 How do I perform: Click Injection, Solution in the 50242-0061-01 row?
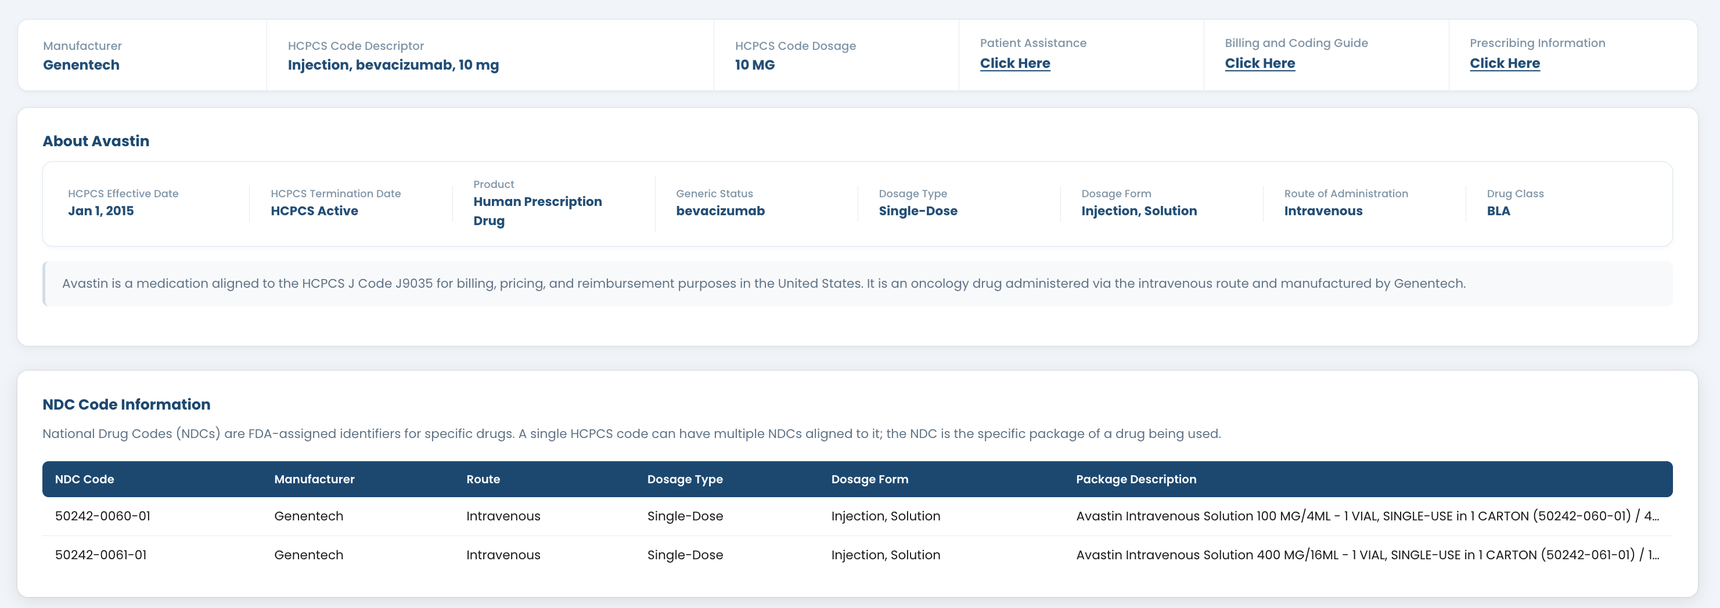pyautogui.click(x=886, y=555)
